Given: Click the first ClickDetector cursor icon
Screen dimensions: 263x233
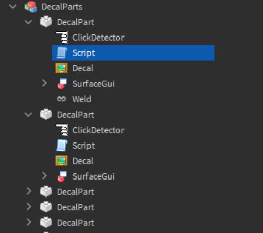Looking at the screenshot, I should pos(62,38).
